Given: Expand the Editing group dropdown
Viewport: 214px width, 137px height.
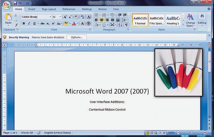Looking at the screenshot, I should pos(202,20).
